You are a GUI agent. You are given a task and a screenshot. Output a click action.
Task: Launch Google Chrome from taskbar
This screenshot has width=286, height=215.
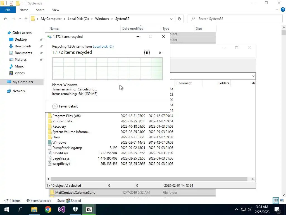pyautogui.click(x=48, y=209)
